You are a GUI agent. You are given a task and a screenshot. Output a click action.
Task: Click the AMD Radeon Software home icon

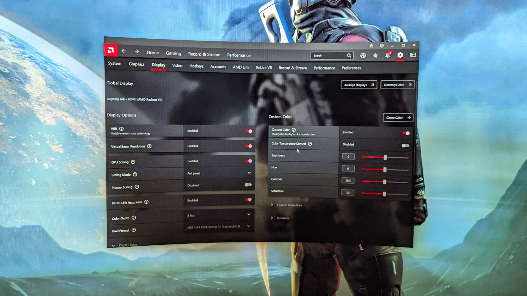110,51
